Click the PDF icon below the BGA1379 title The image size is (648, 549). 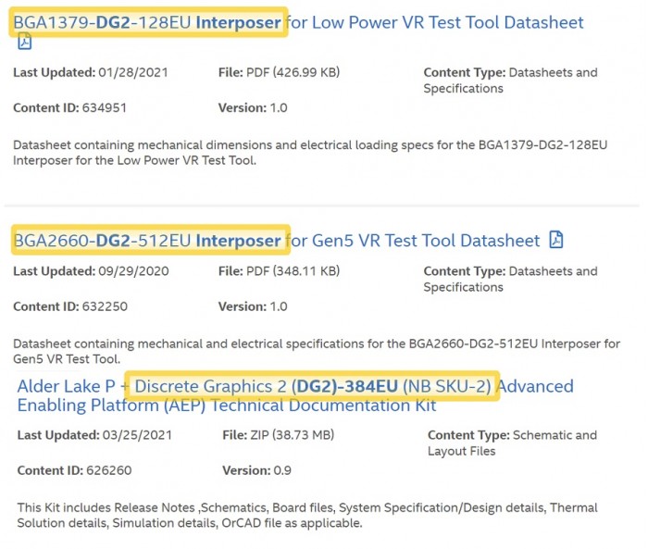25,42
